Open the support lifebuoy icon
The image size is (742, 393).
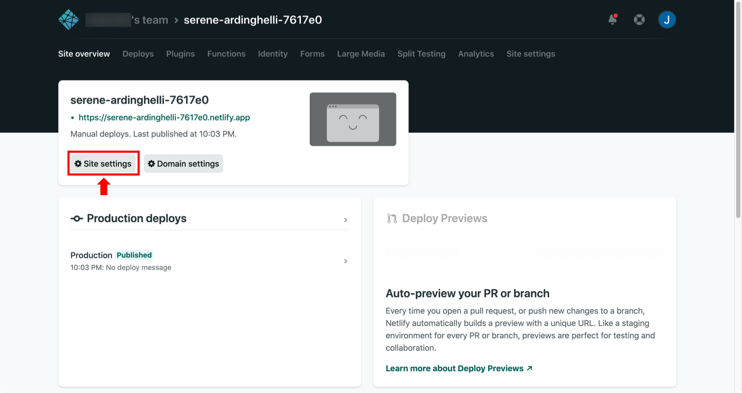tap(639, 20)
